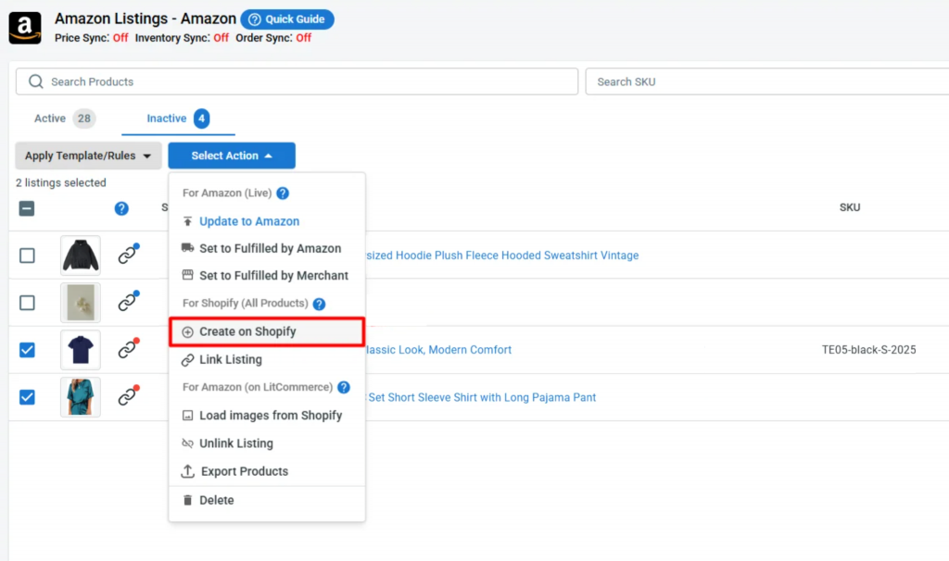This screenshot has width=949, height=561.
Task: Click the Search Products input field
Action: 297,81
